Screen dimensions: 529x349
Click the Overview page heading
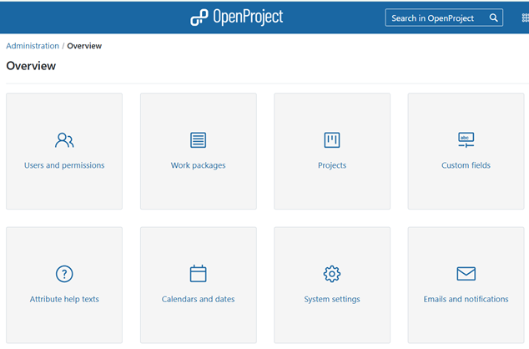tap(31, 66)
